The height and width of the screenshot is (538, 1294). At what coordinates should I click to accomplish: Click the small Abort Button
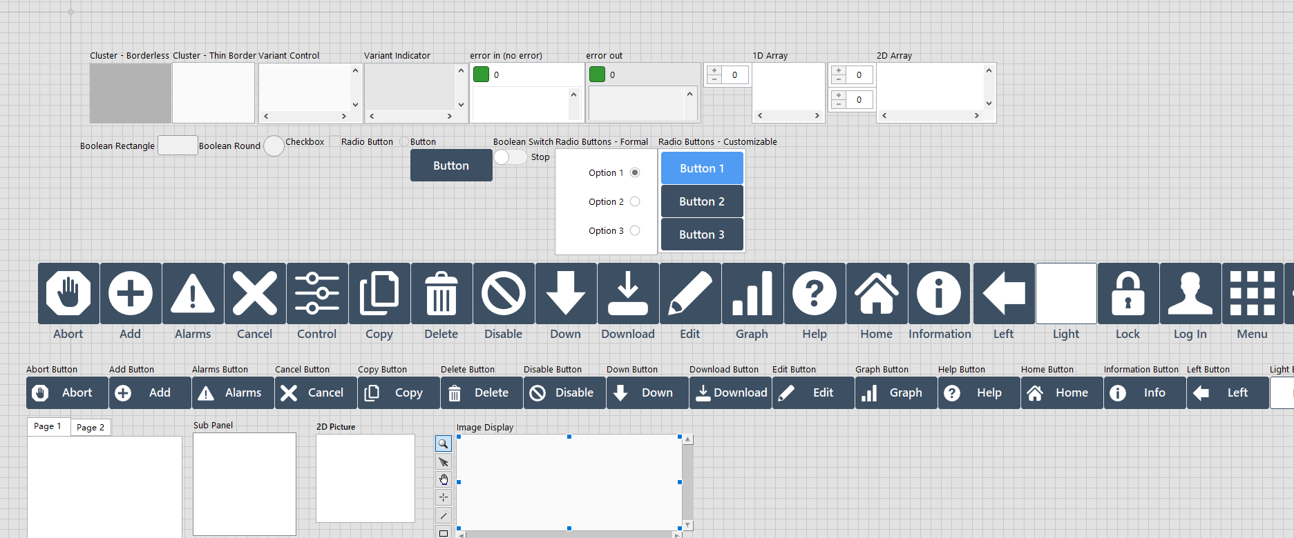tap(67, 392)
